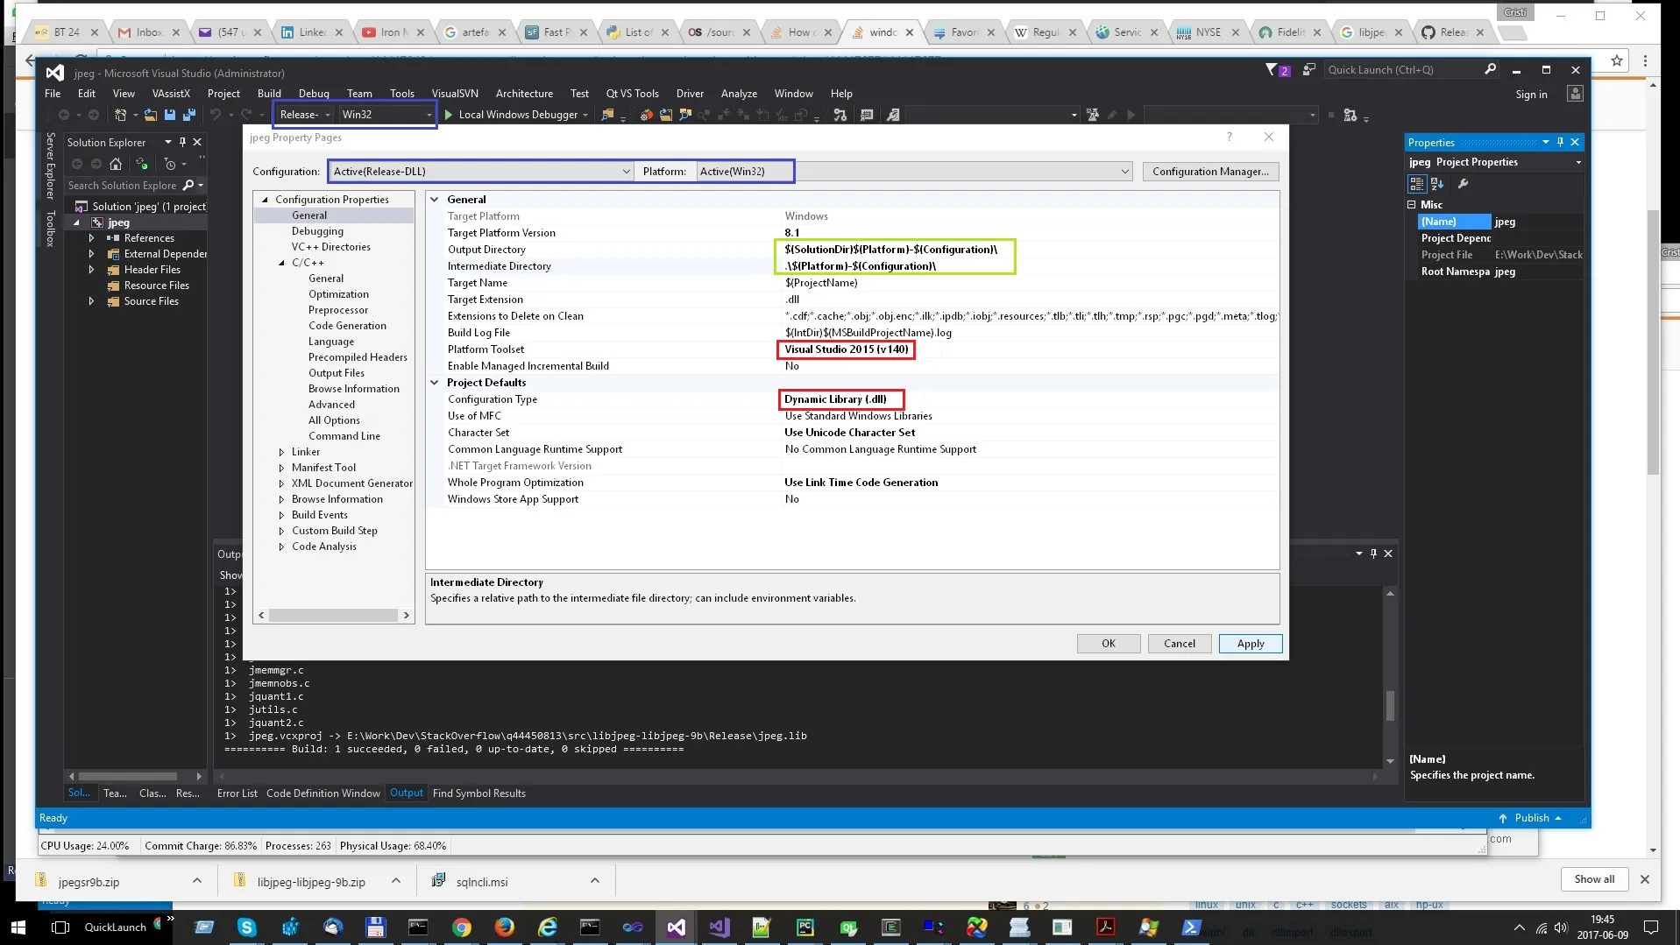Pin the Solution Explorer panel
The width and height of the screenshot is (1680, 945).
182,142
